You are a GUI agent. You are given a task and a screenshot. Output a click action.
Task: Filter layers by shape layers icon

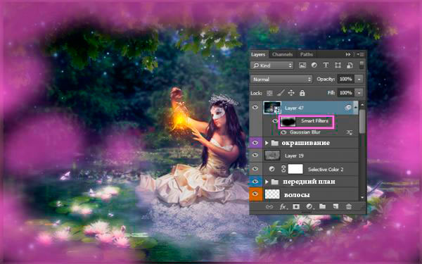[x=338, y=65]
